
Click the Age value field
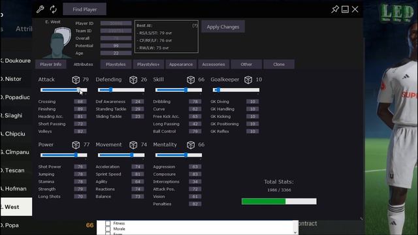coord(116,54)
